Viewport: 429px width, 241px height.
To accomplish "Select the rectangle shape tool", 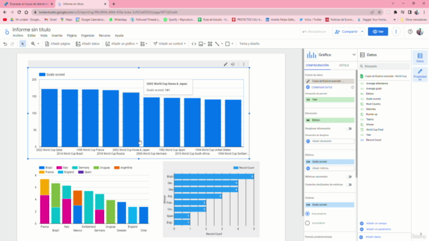I will click(x=227, y=44).
